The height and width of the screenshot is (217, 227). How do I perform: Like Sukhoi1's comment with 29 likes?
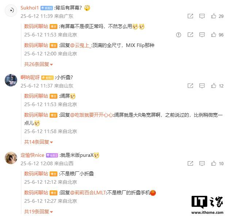click(x=213, y=16)
